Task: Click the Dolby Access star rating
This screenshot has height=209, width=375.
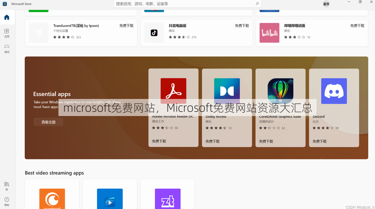Action: pyautogui.click(x=216, y=128)
